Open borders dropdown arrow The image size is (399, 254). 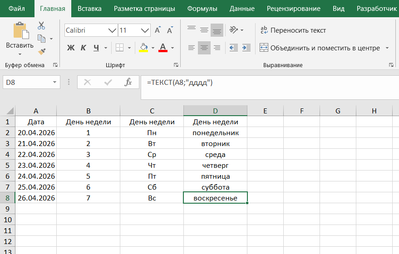tap(129, 48)
